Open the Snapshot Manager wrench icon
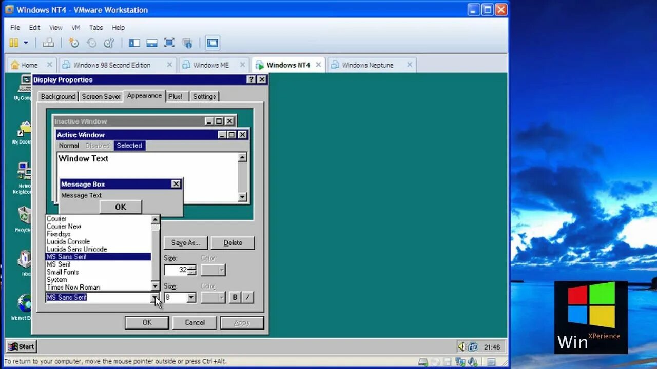This screenshot has height=369, width=657. click(x=109, y=43)
